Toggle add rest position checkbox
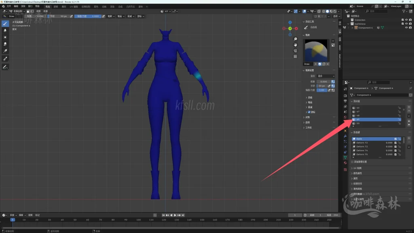 tap(353, 162)
